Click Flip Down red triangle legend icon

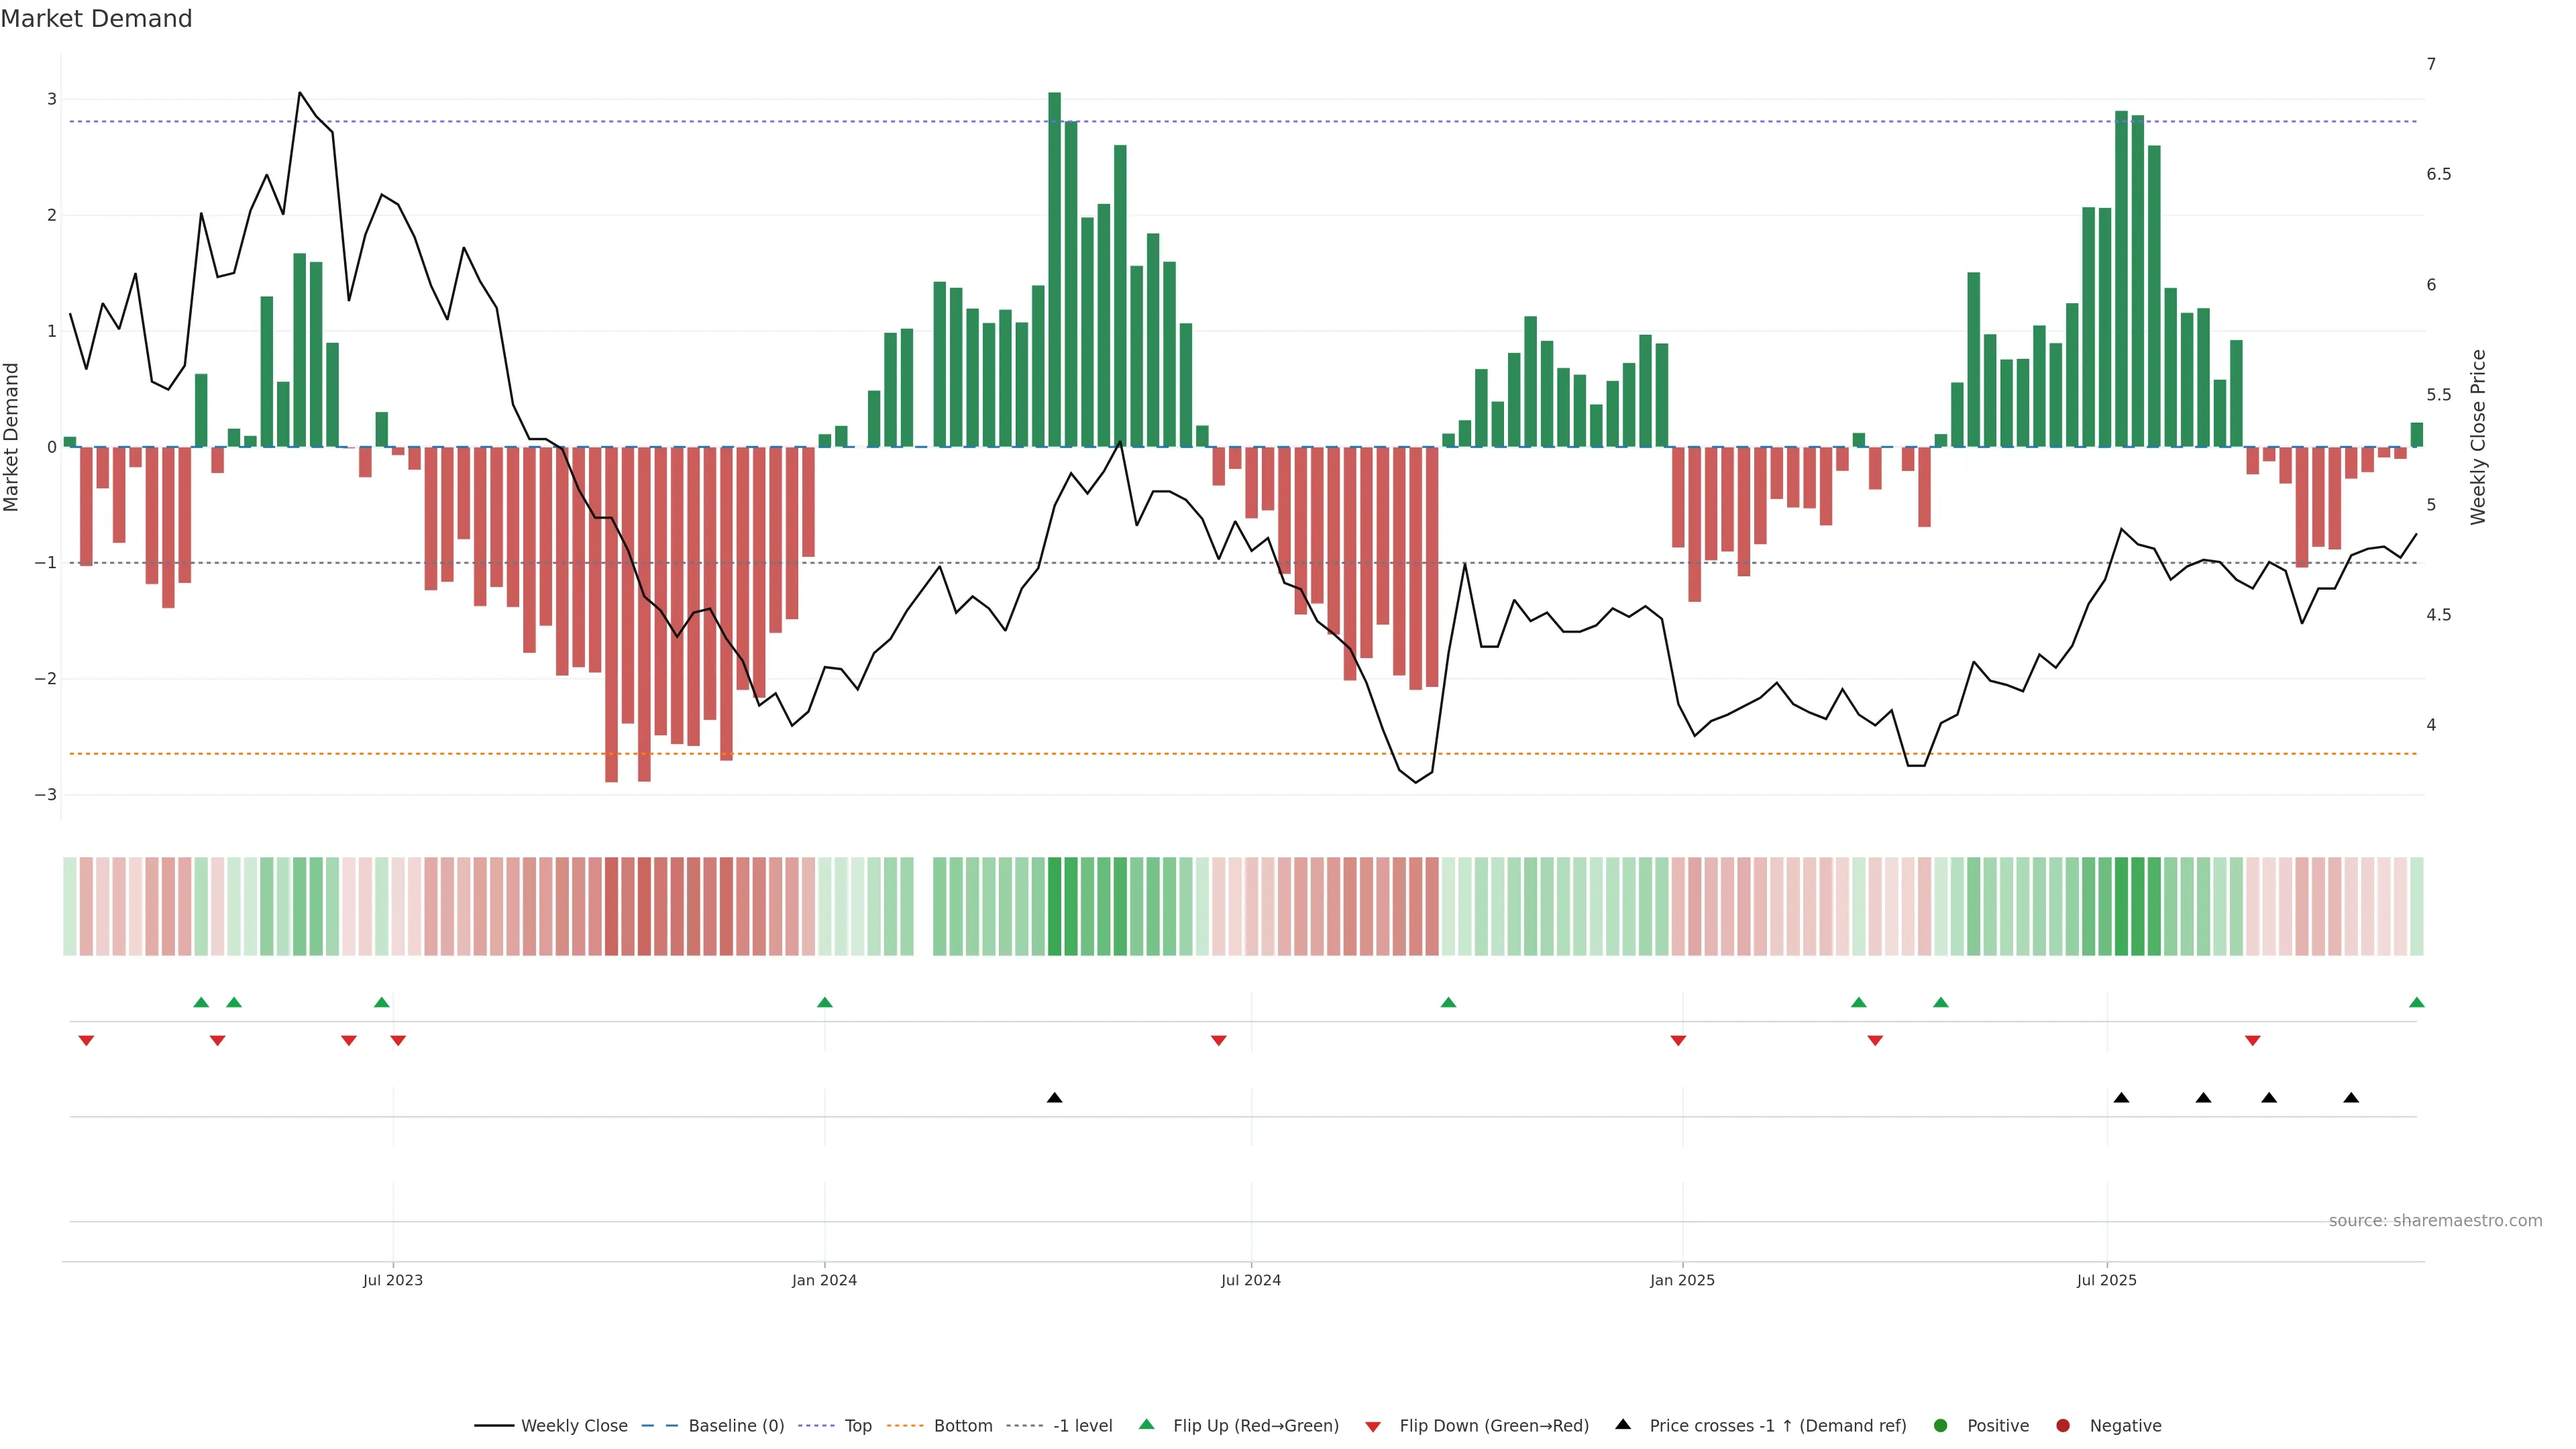coord(1373,1426)
